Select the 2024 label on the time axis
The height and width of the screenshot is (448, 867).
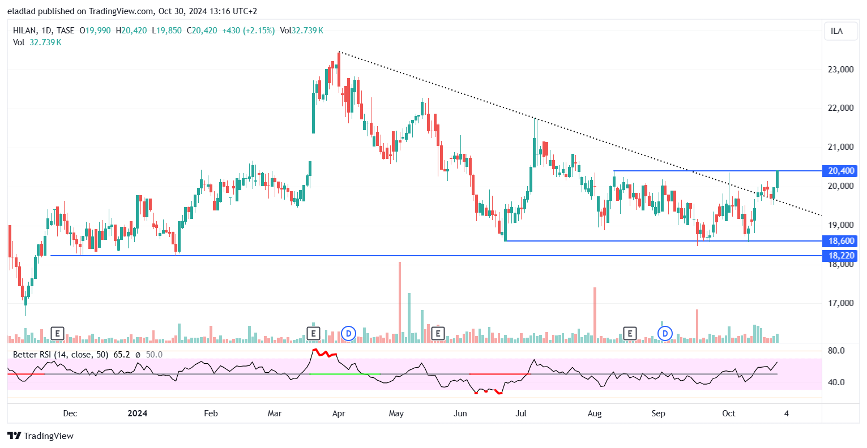coord(138,413)
